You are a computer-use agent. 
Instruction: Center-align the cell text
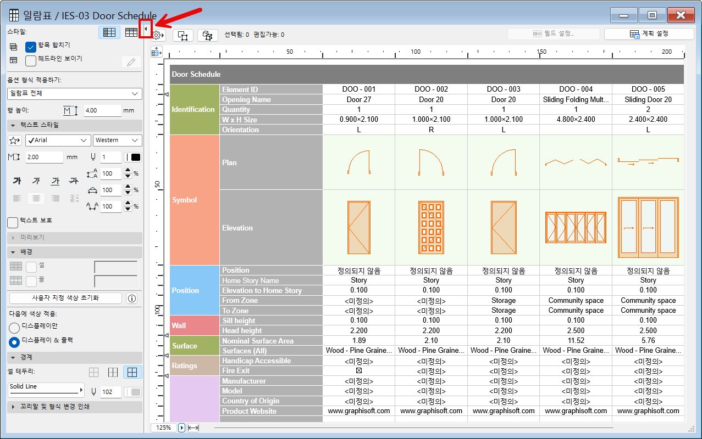[36, 198]
